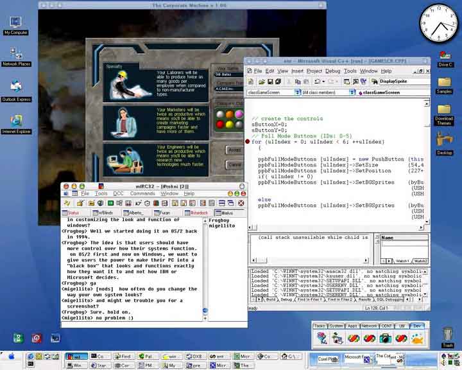462x370 pixels.
Task: Click Find in Files binoculars icon
Action: coord(374,82)
